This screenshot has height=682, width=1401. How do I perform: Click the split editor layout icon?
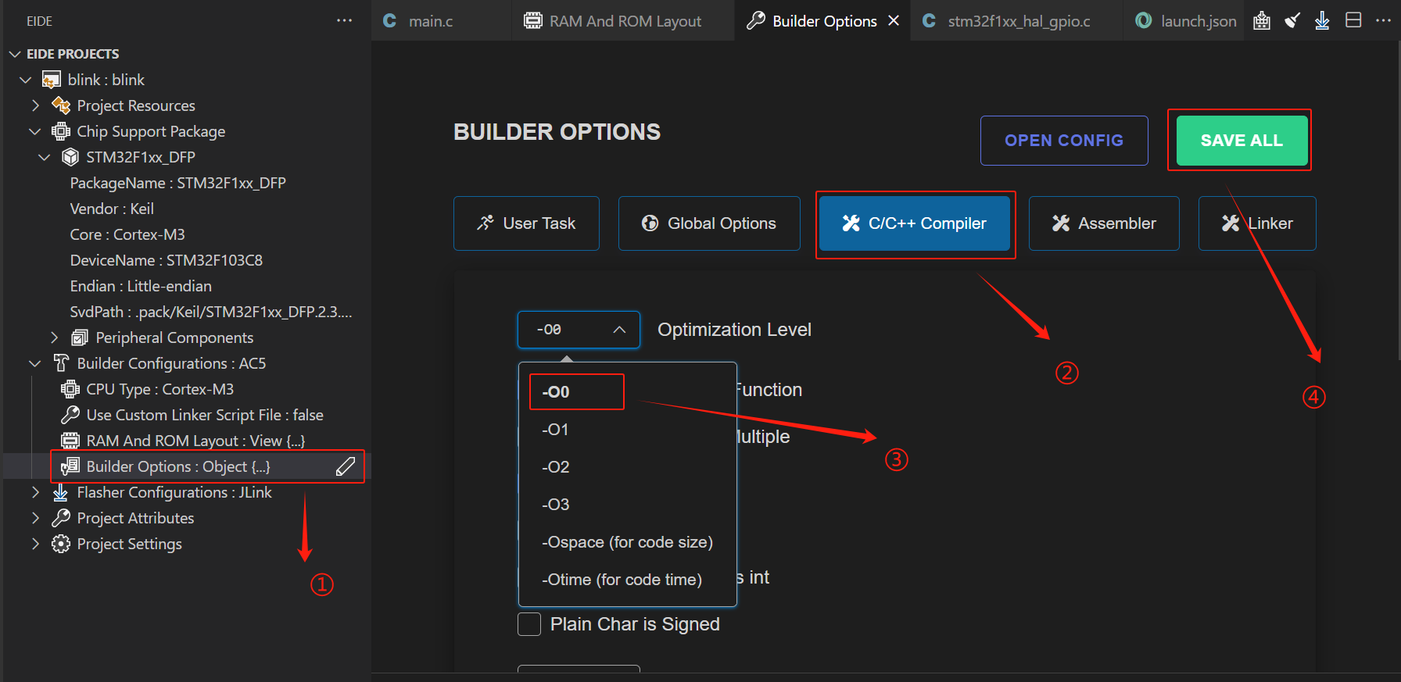[x=1353, y=20]
